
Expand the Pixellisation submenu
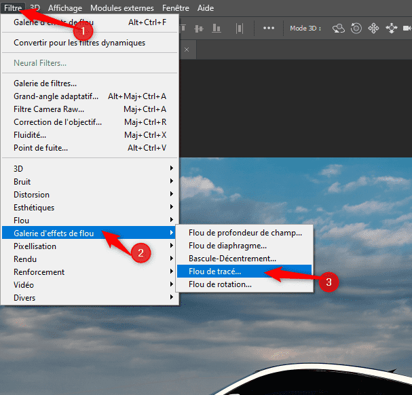tap(90, 246)
